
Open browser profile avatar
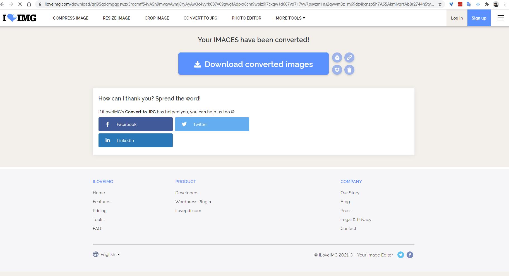click(x=496, y=4)
